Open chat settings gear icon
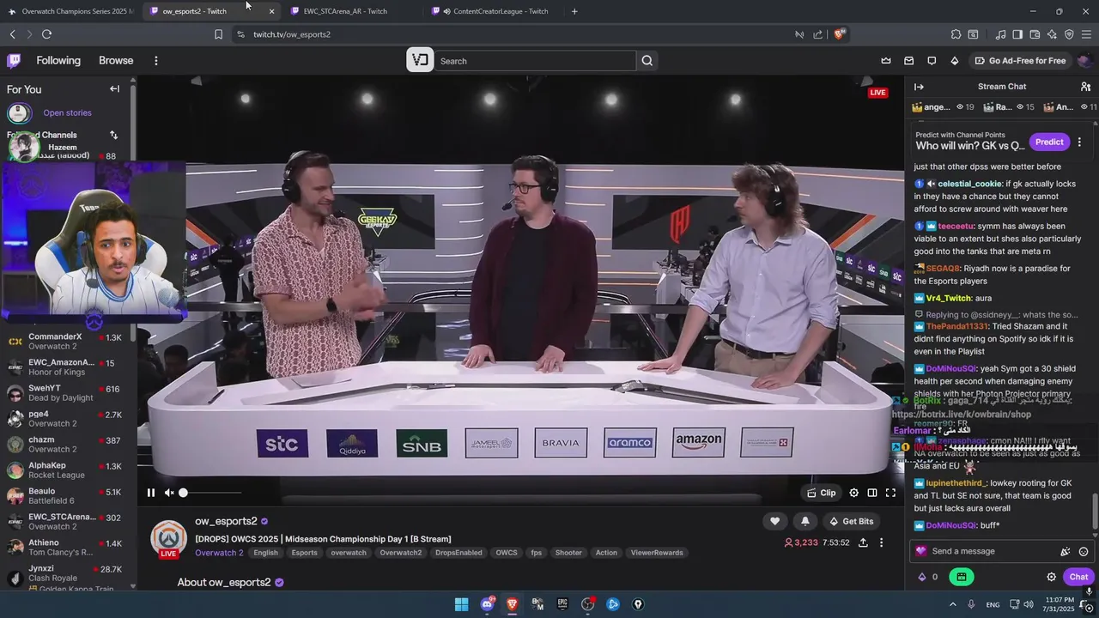 click(1051, 577)
